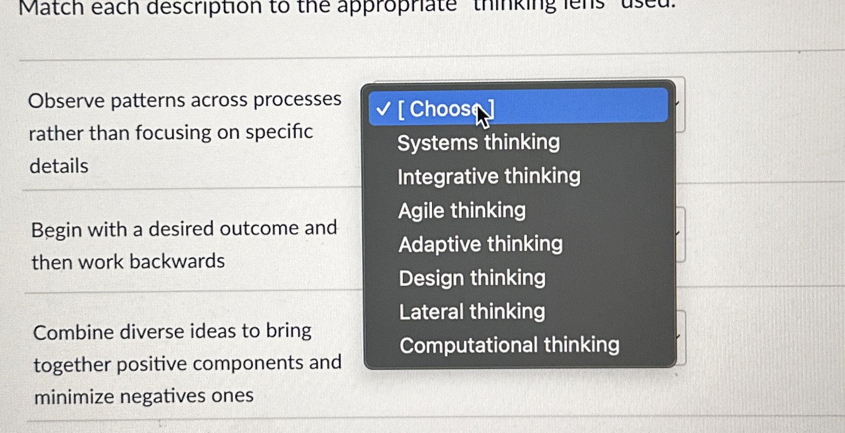The height and width of the screenshot is (433, 845).
Task: Choose "Adaptive thinking" from the list
Action: click(480, 244)
